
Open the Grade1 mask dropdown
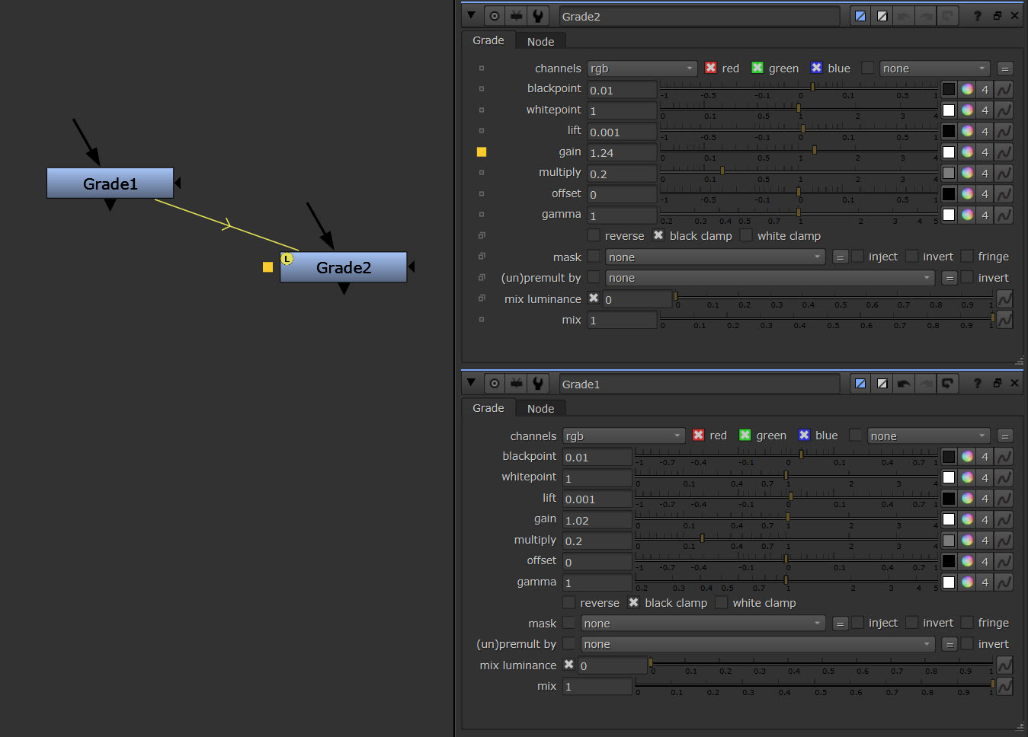703,624
